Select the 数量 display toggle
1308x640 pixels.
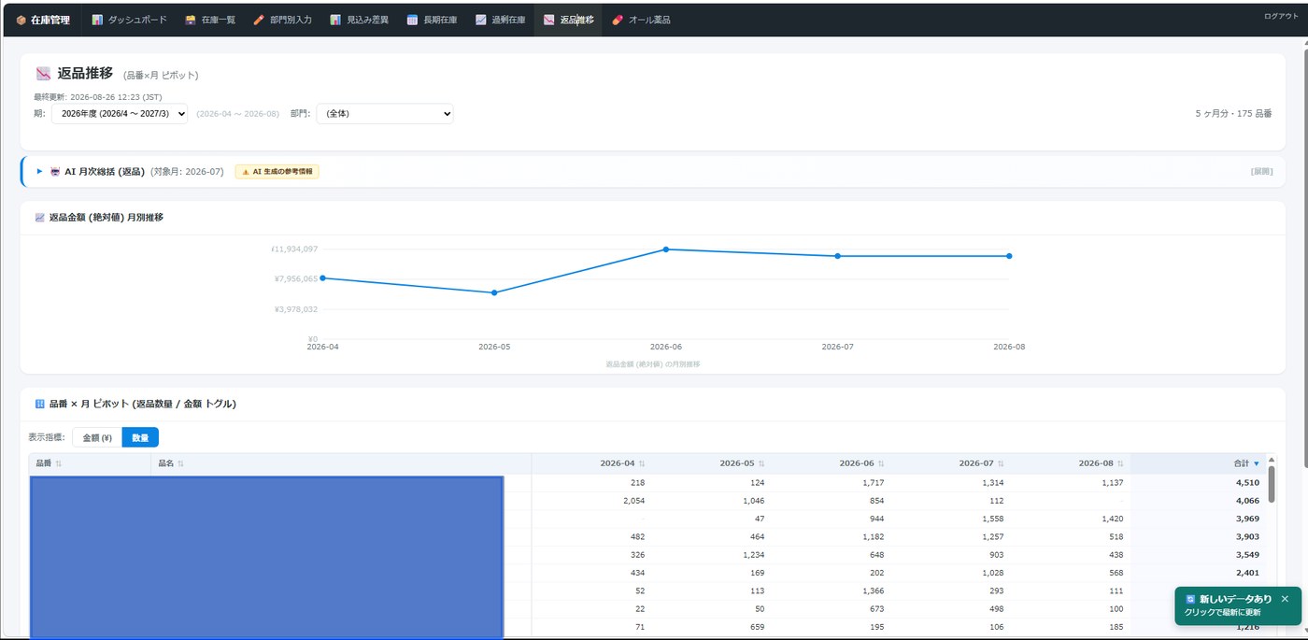click(x=140, y=437)
